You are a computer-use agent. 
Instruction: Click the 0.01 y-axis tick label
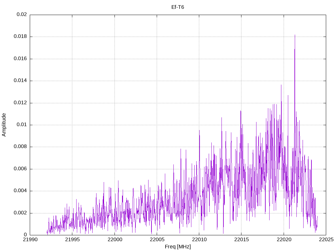(x=22, y=125)
